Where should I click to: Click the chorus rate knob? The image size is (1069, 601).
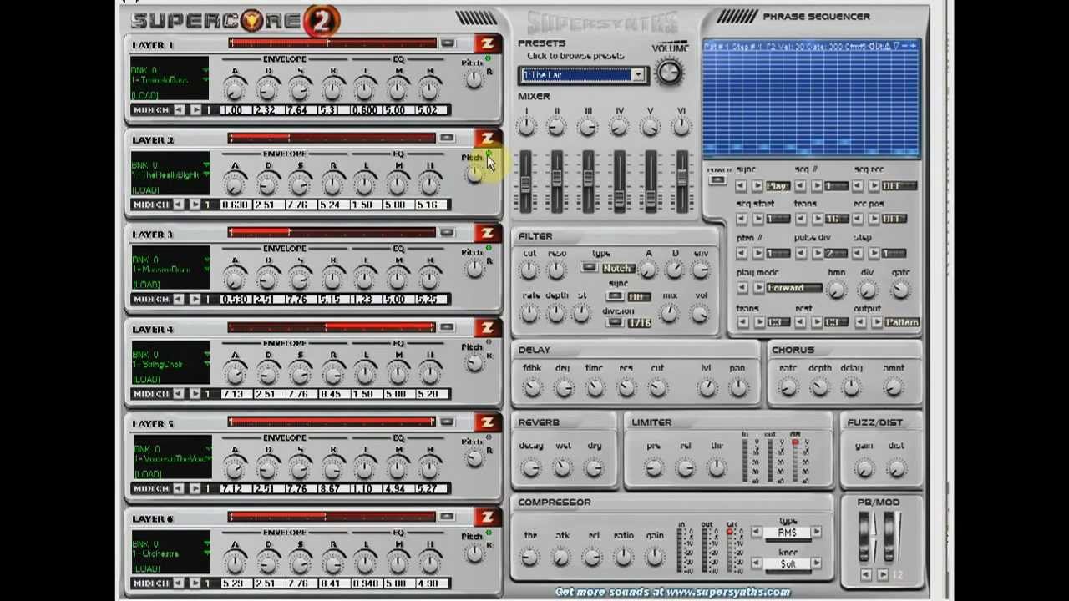[x=788, y=386]
